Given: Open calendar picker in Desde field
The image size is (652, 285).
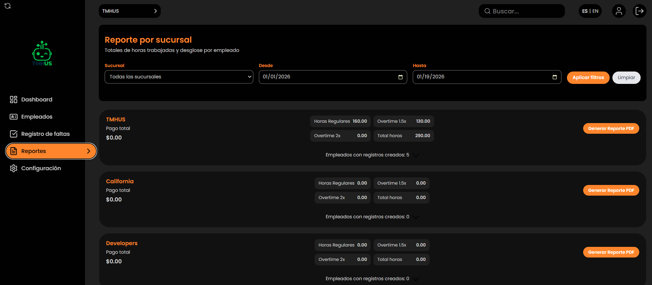Looking at the screenshot, I should coord(400,77).
